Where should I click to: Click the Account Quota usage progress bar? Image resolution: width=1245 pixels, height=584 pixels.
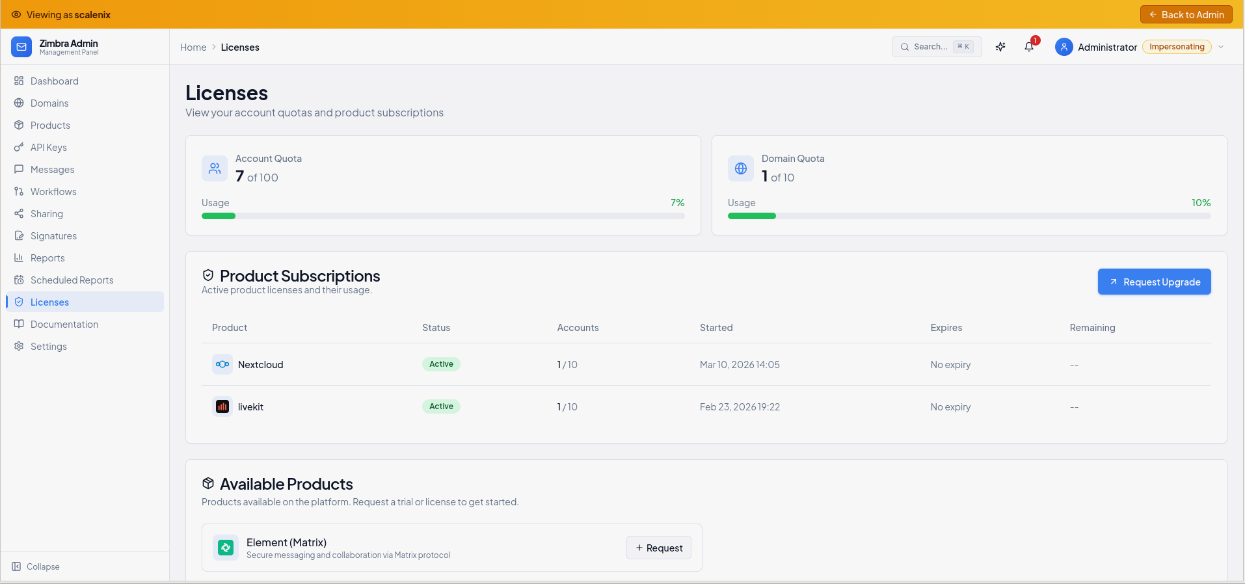443,216
